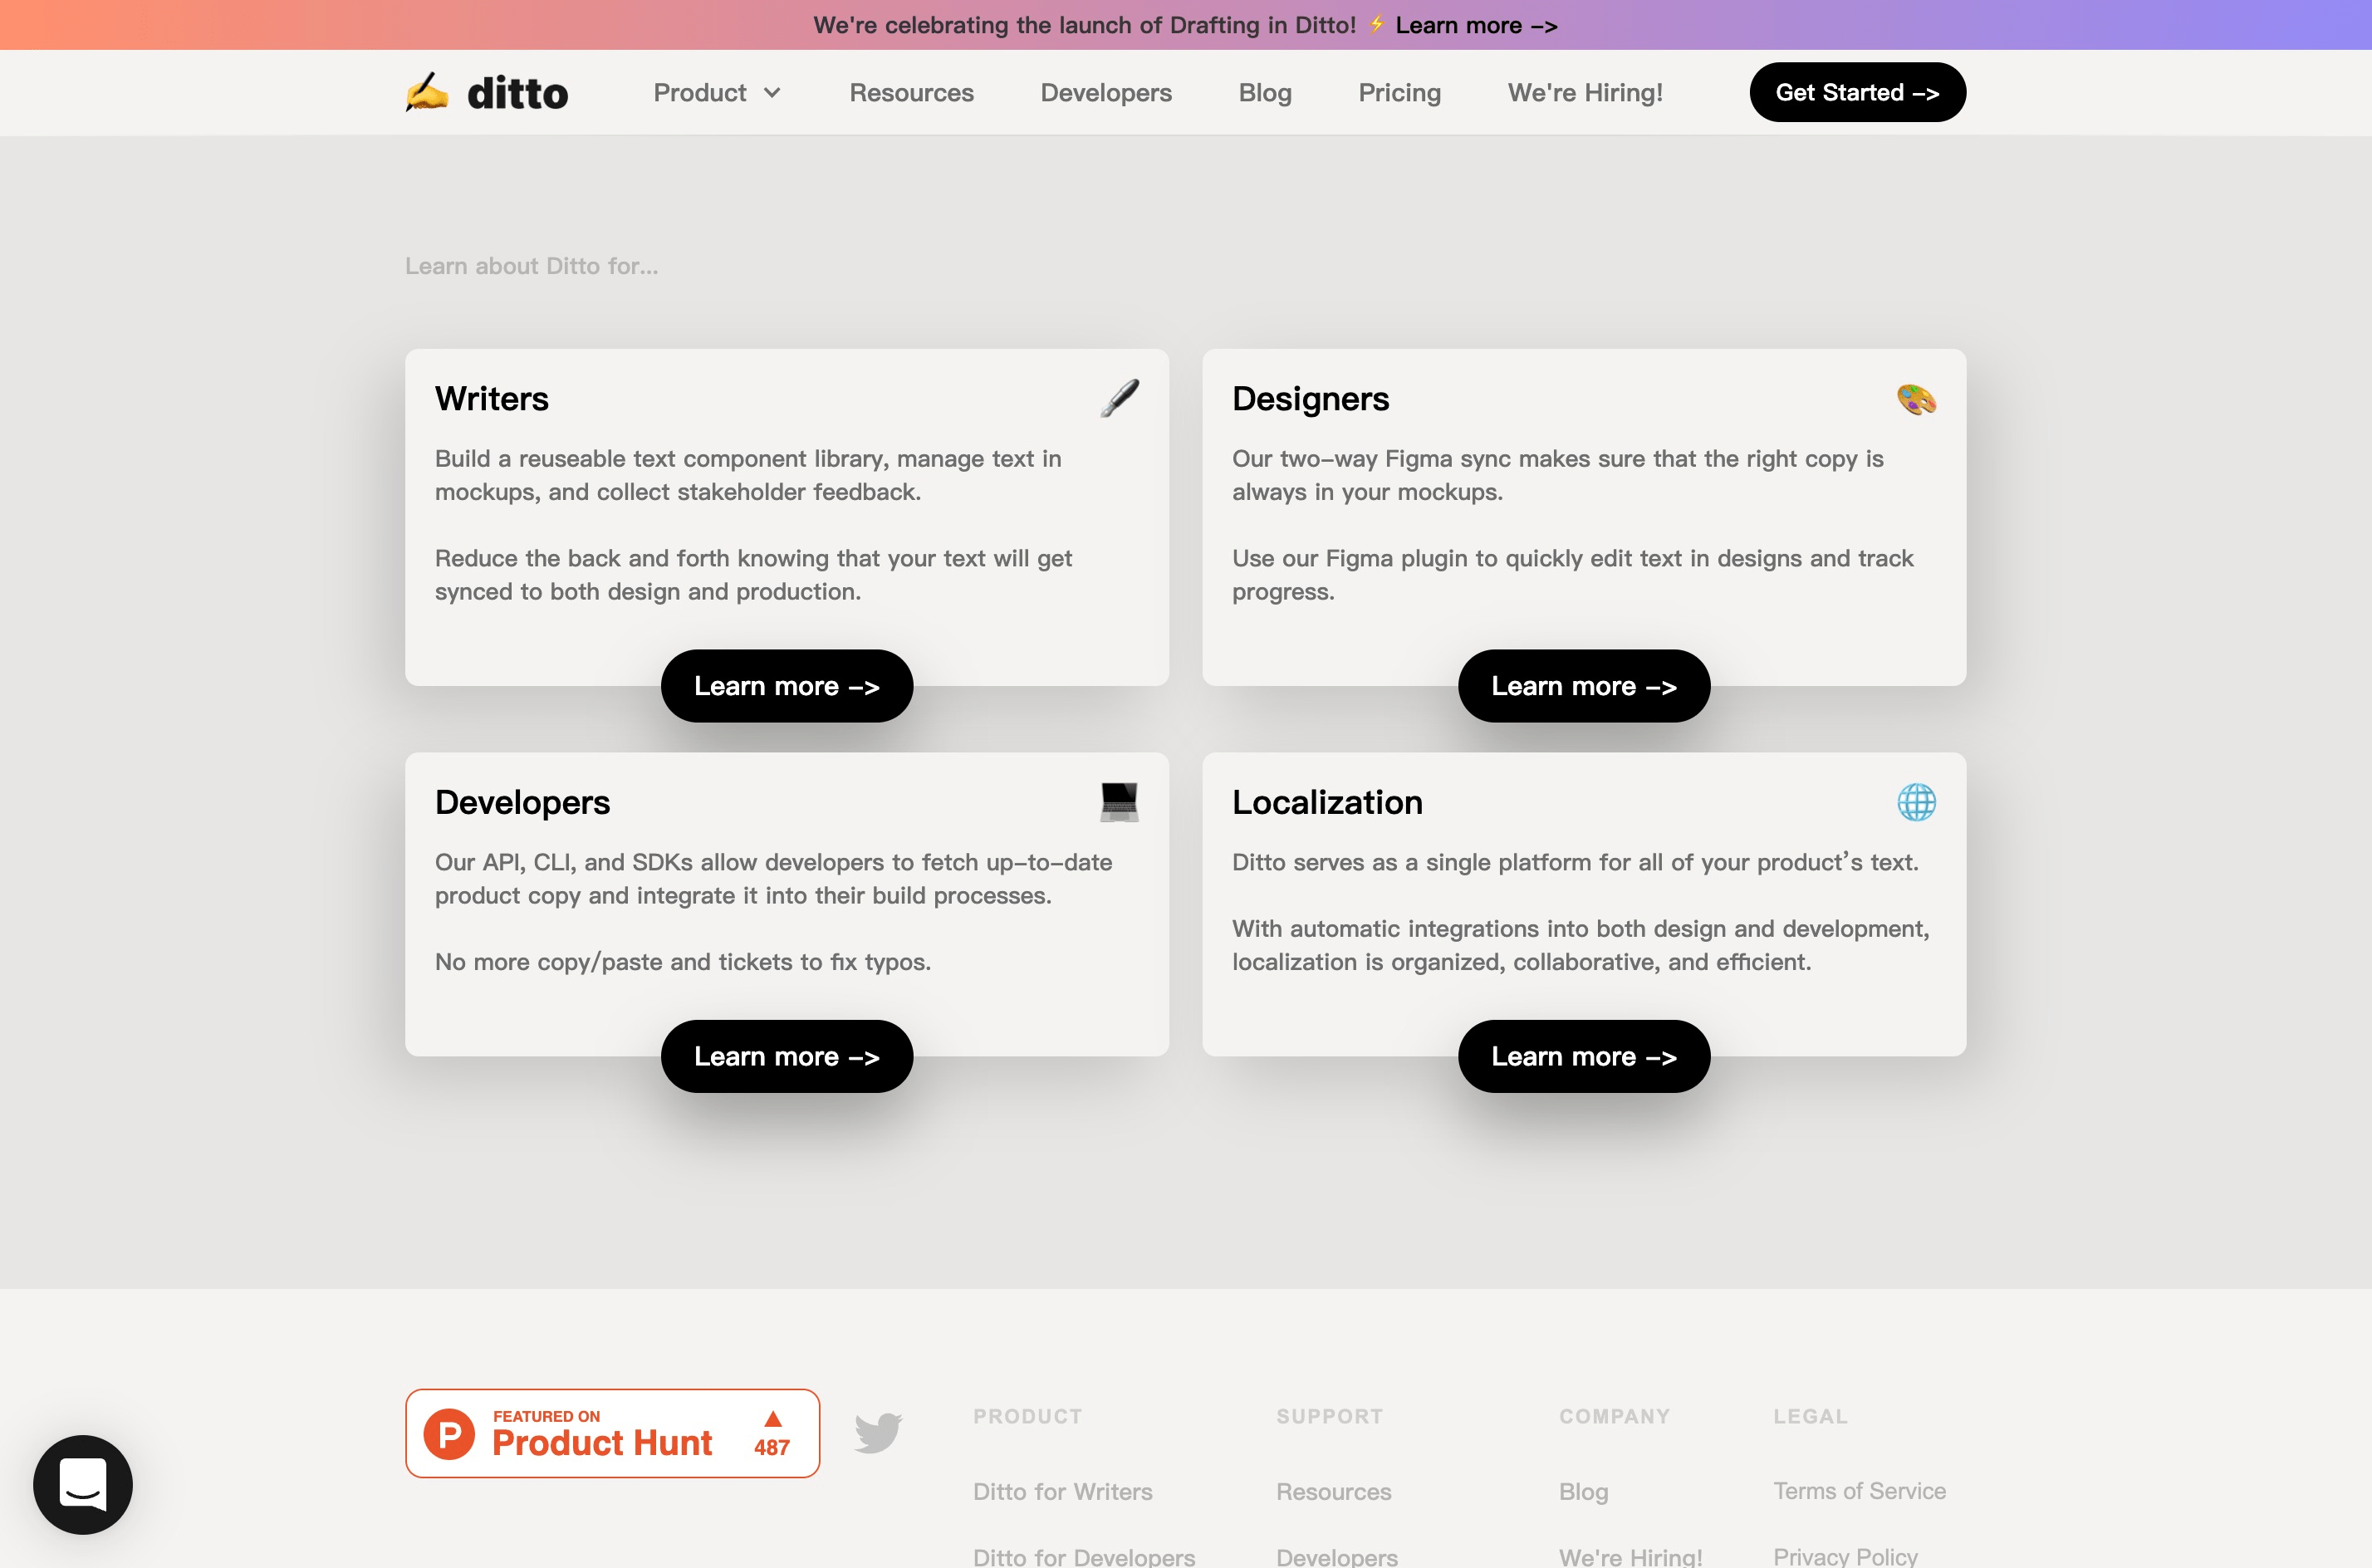Open Privacy Policy footer link
The width and height of the screenshot is (2372, 1568).
1845,1557
